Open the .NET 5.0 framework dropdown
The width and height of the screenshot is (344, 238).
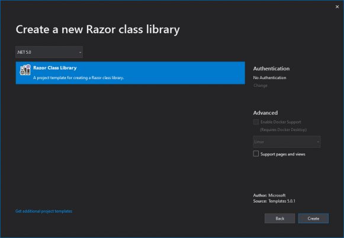(x=49, y=52)
